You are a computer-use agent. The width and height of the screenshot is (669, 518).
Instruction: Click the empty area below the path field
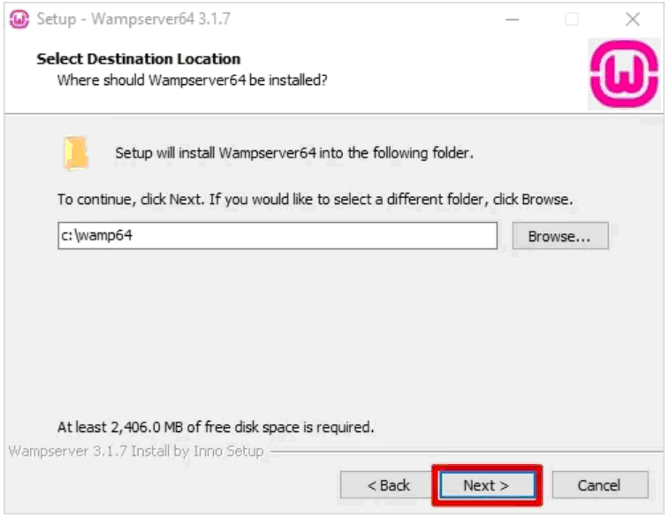pyautogui.click(x=333, y=333)
